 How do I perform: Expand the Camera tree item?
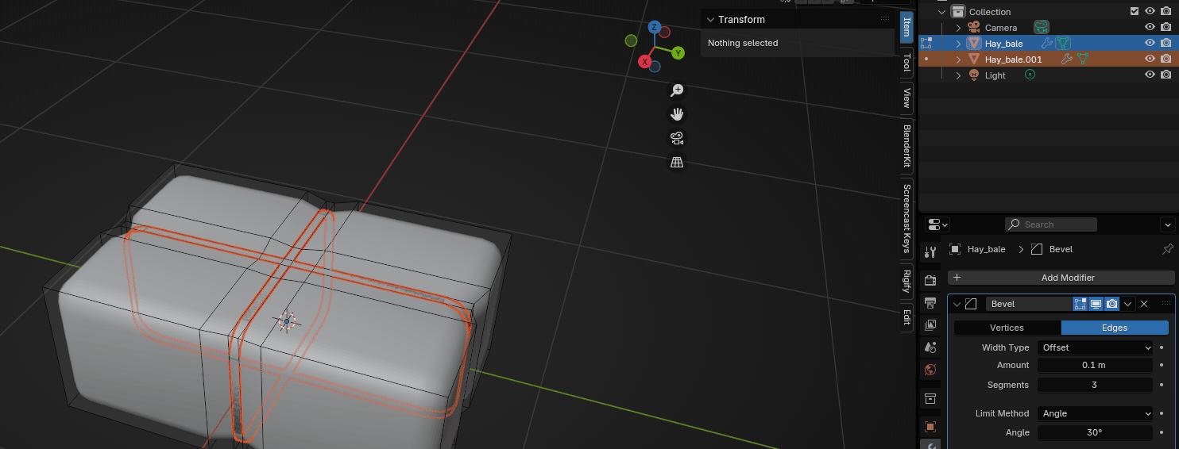958,28
